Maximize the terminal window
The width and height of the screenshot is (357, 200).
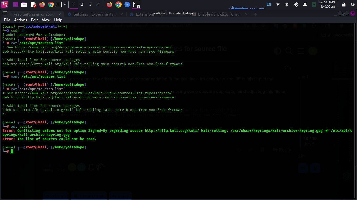point(346,13)
